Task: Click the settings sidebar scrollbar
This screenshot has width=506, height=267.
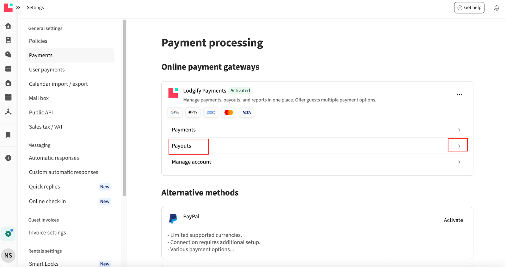Action: point(124,107)
